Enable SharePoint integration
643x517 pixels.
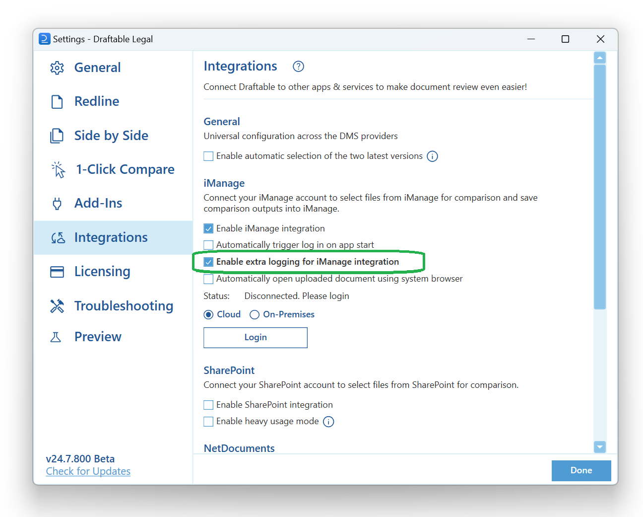pyautogui.click(x=208, y=405)
